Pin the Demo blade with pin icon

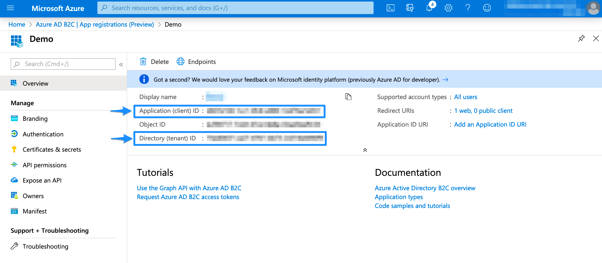[581, 39]
